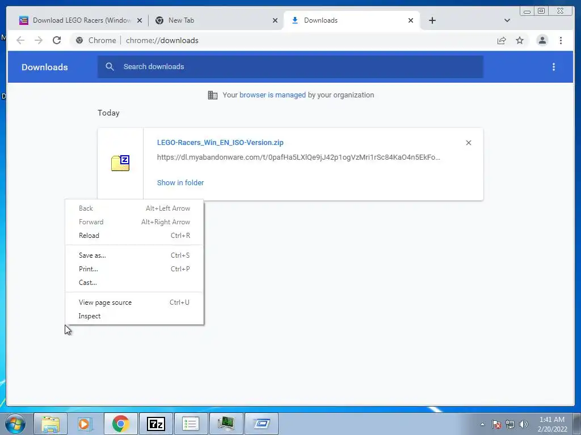Close the Download LEGO Racers tab
The width and height of the screenshot is (581, 435).
pos(140,20)
